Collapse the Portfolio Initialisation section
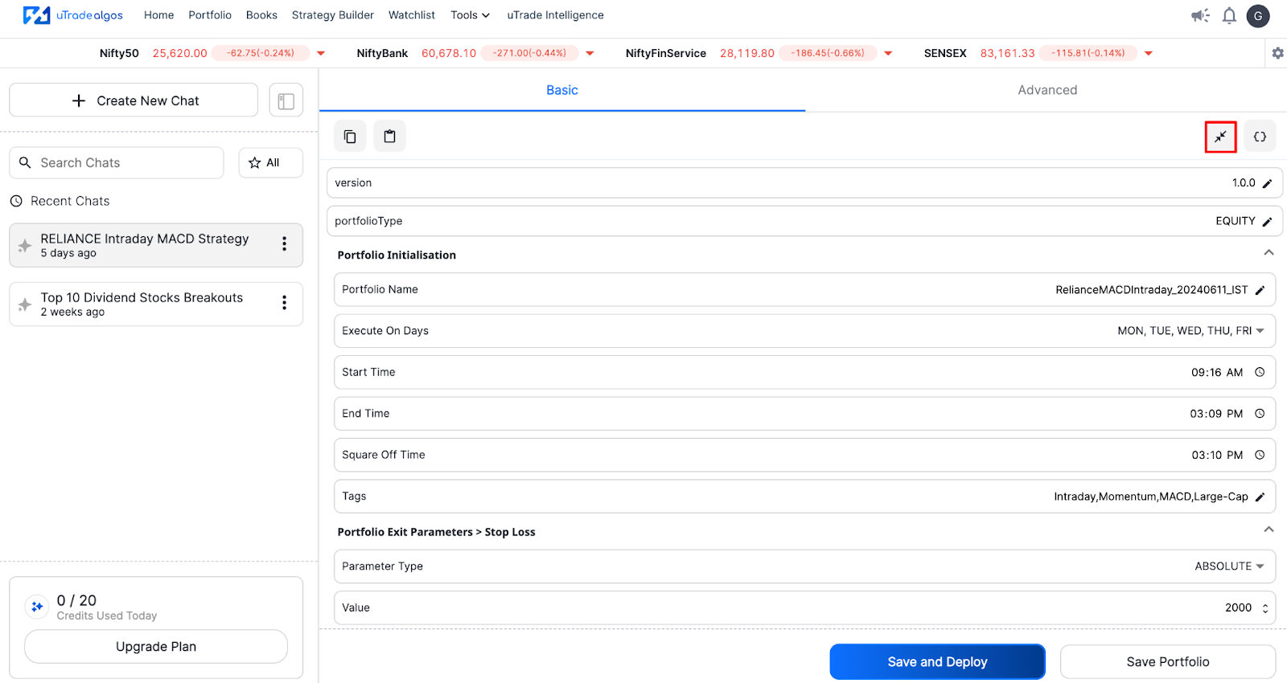The height and width of the screenshot is (683, 1287). pos(1268,253)
